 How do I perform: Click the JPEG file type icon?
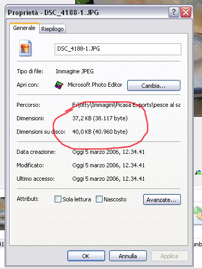25,48
